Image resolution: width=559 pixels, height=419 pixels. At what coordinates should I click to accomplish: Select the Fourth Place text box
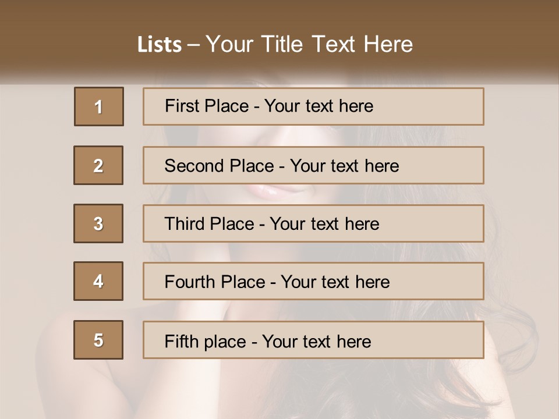(313, 282)
